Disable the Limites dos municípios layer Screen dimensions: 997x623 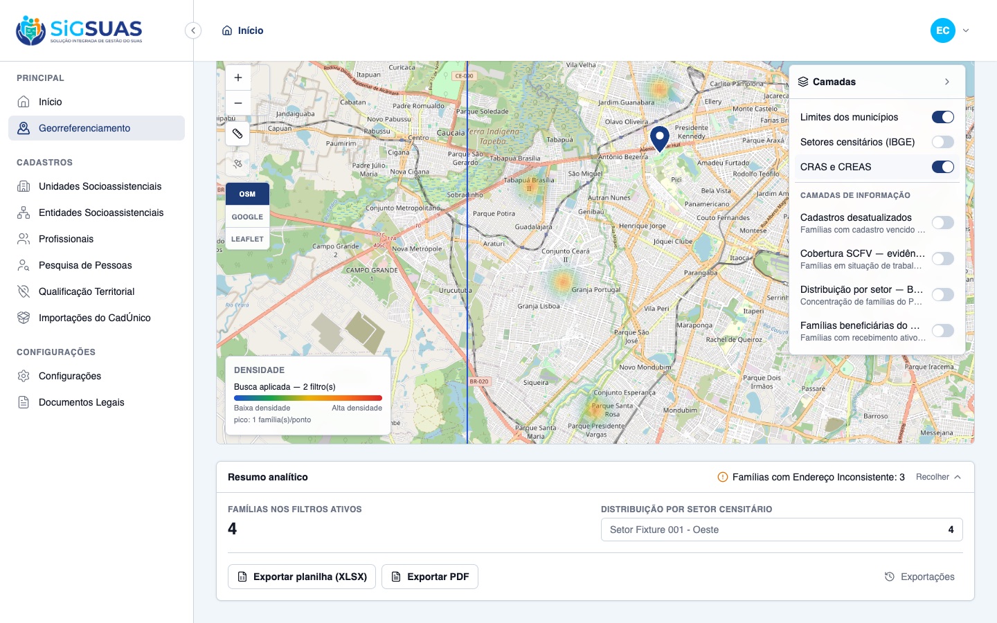pyautogui.click(x=943, y=117)
